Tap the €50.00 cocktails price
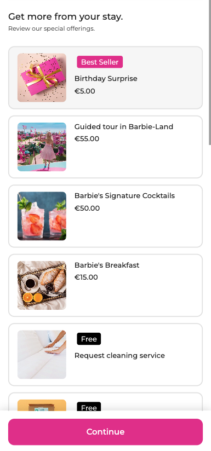211x451 pixels. [87, 208]
